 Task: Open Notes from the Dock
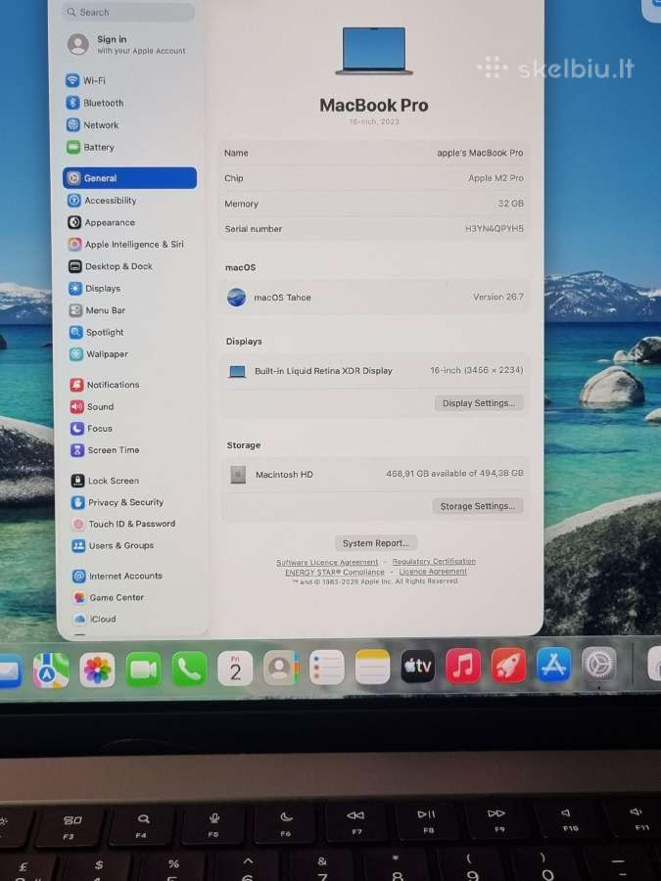(372, 667)
